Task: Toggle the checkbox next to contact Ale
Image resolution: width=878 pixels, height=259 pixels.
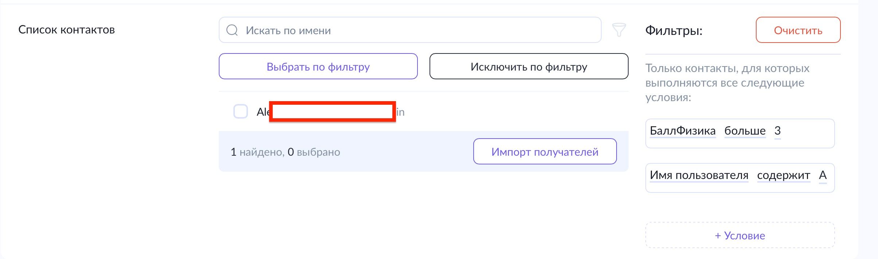Action: click(x=241, y=112)
